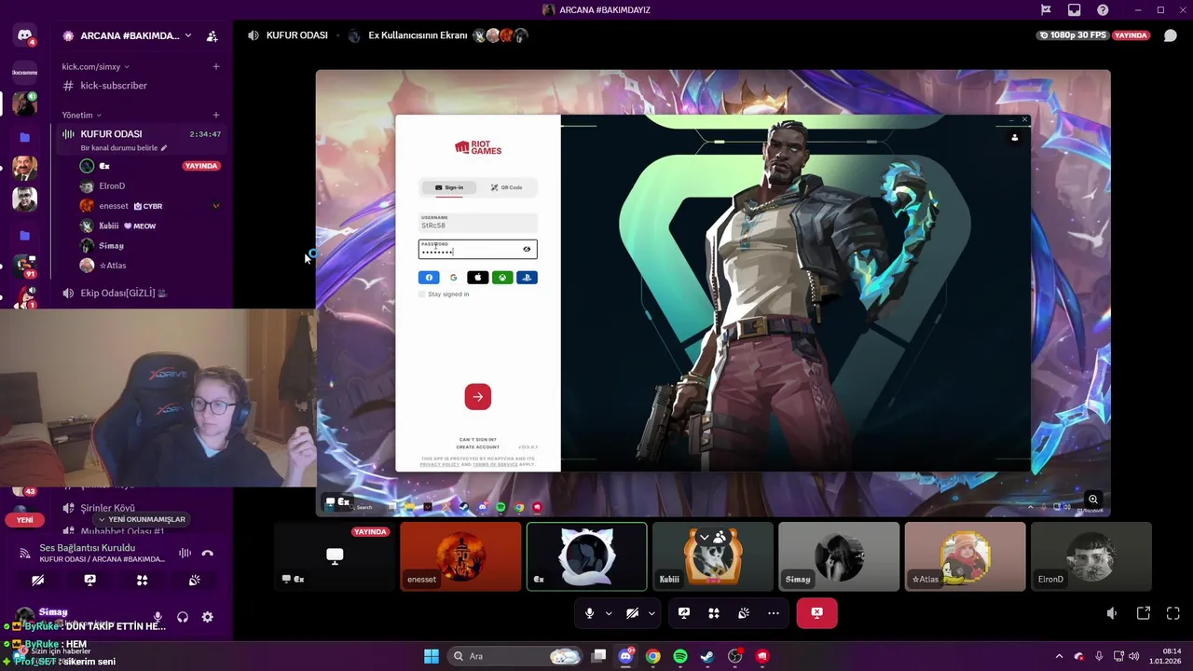Jump to YENİ OKUNMAMIŞLAR unread channels
Viewport: 1193px width, 671px height.
click(x=143, y=519)
